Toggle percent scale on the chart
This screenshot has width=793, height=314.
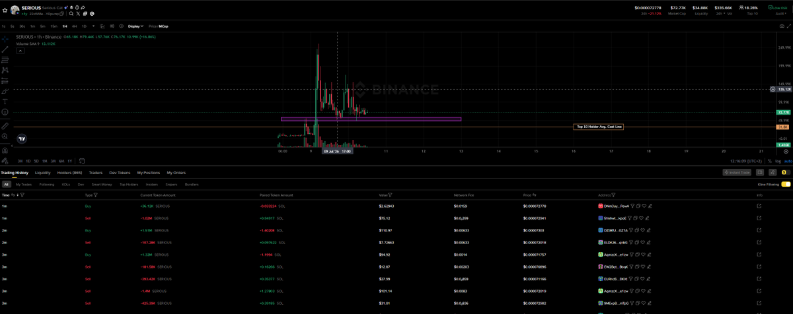tap(769, 161)
